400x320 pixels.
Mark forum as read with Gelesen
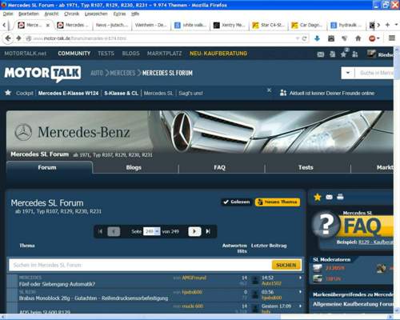point(237,202)
